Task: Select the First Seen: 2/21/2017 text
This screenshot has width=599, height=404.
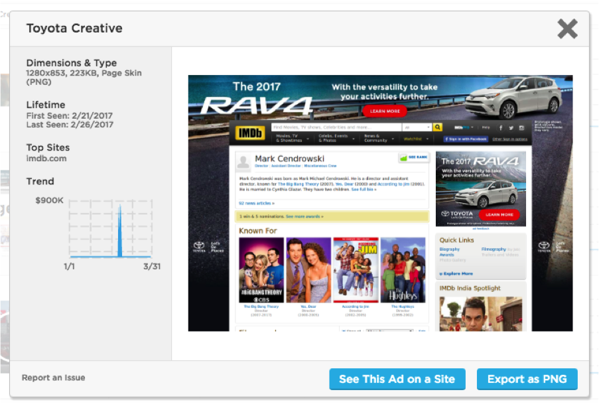Action: point(69,115)
